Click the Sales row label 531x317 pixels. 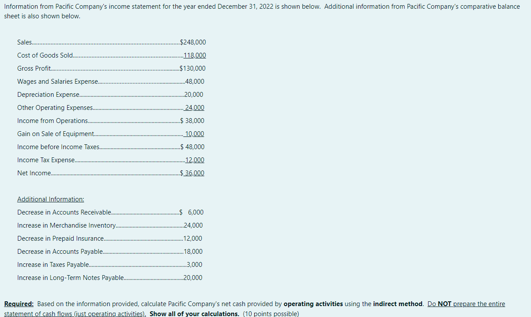click(24, 42)
